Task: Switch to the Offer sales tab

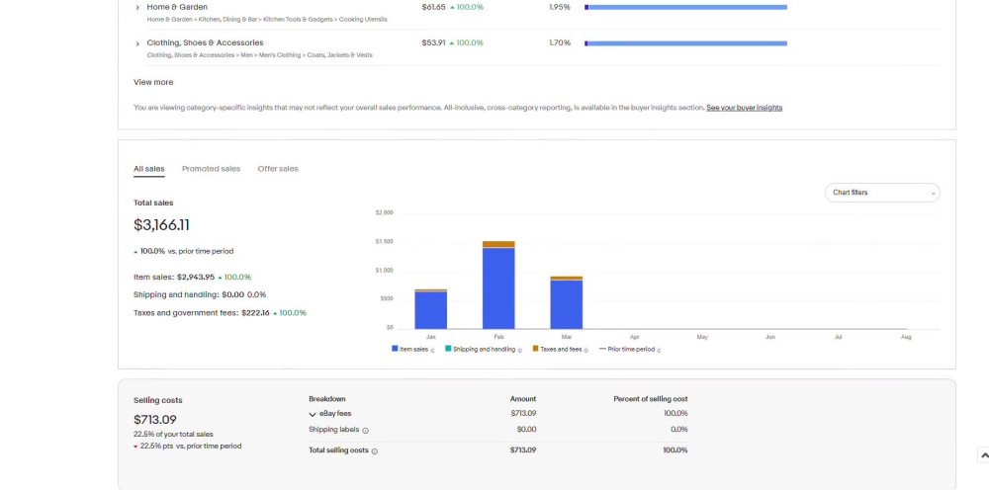Action: (x=278, y=169)
